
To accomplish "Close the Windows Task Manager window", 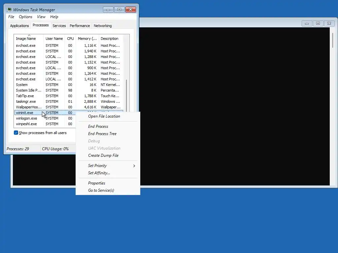I will click(x=131, y=10).
